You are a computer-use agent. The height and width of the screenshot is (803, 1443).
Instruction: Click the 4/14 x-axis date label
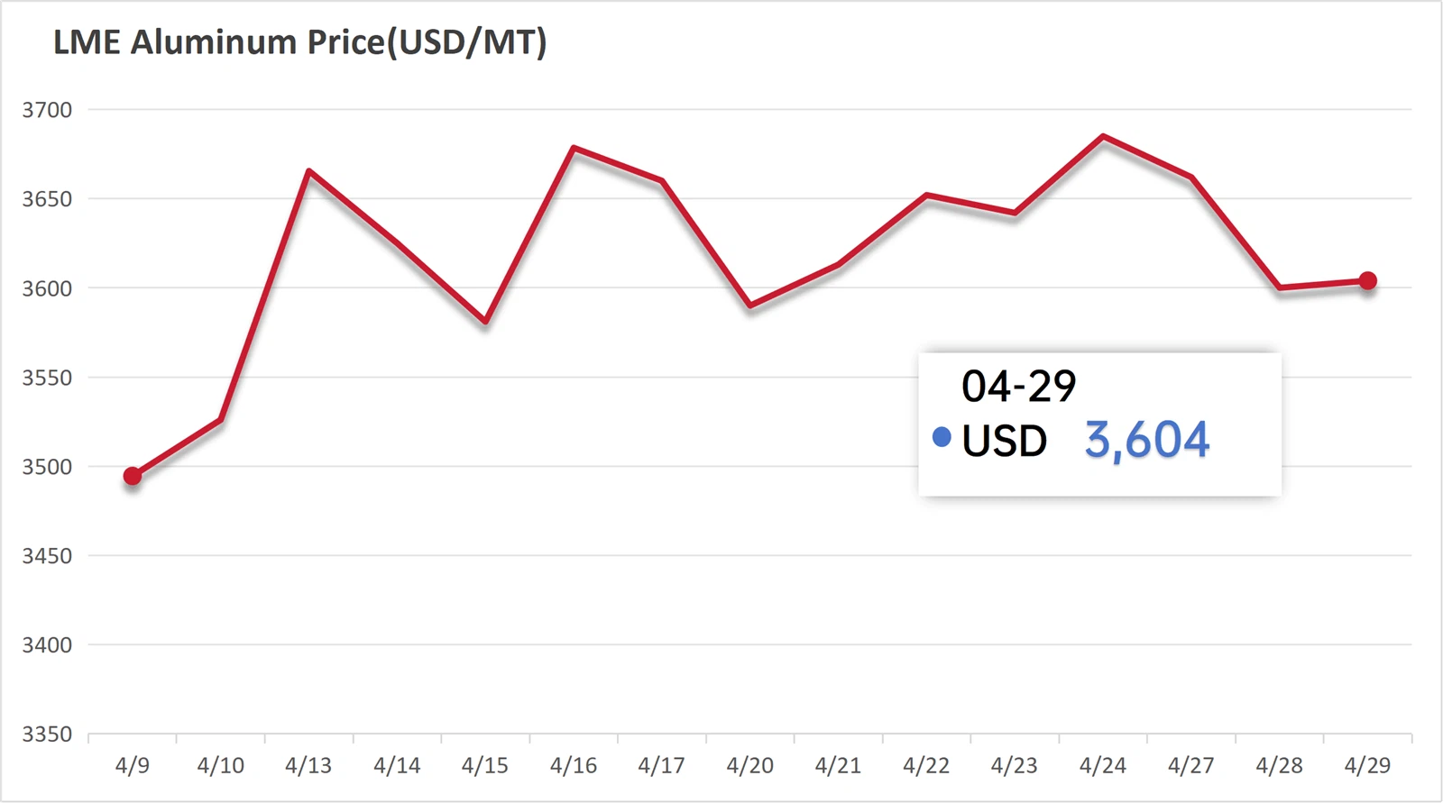pyautogui.click(x=397, y=766)
